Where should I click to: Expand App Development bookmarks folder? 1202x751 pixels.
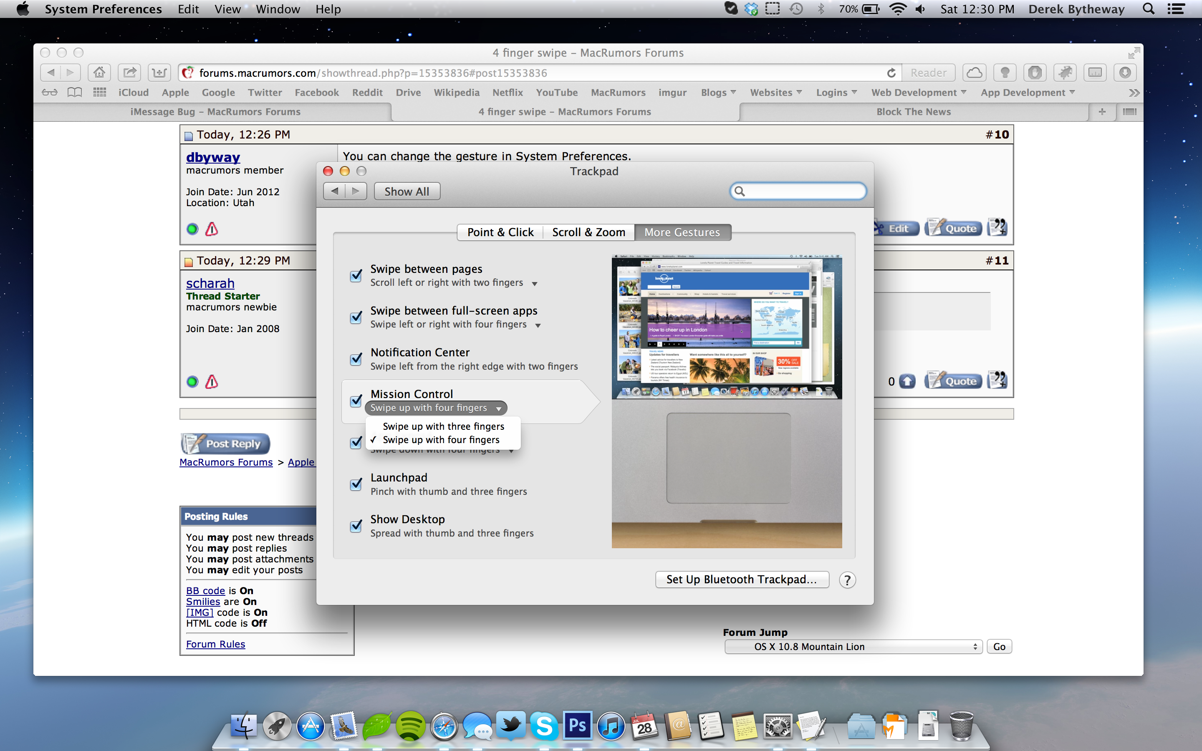pyautogui.click(x=1028, y=92)
